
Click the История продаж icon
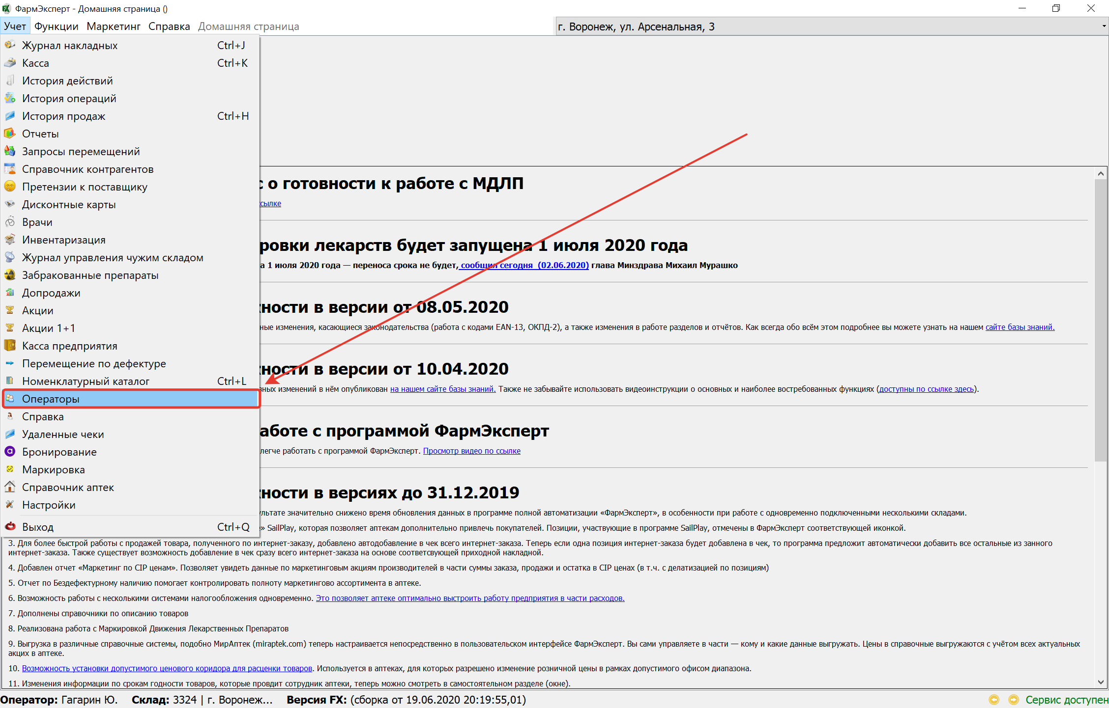click(x=10, y=116)
